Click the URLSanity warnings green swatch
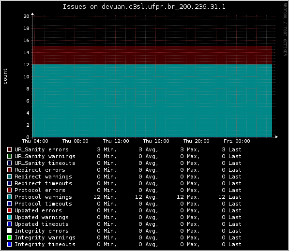Viewport: 289px width, 251px height. click(9, 156)
